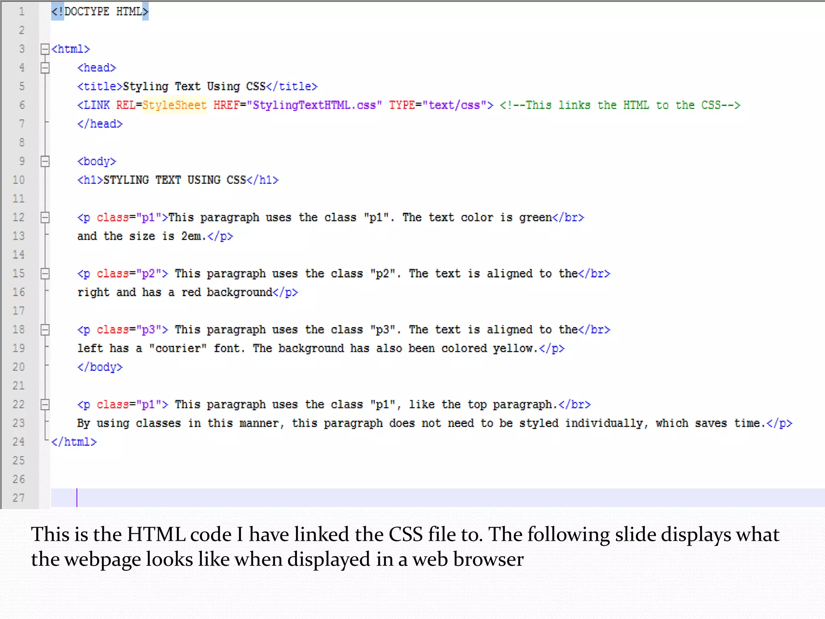
Task: Click the DOCTYPE HTML declaration text
Action: tap(100, 12)
